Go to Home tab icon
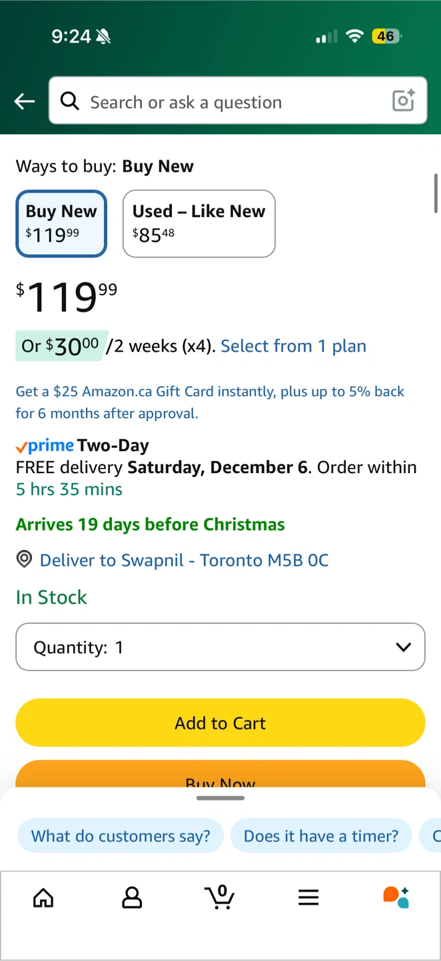The height and width of the screenshot is (961, 441). coord(43,898)
